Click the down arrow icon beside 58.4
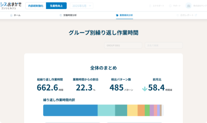 pyautogui.click(x=145, y=89)
